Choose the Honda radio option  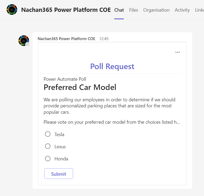(x=48, y=159)
